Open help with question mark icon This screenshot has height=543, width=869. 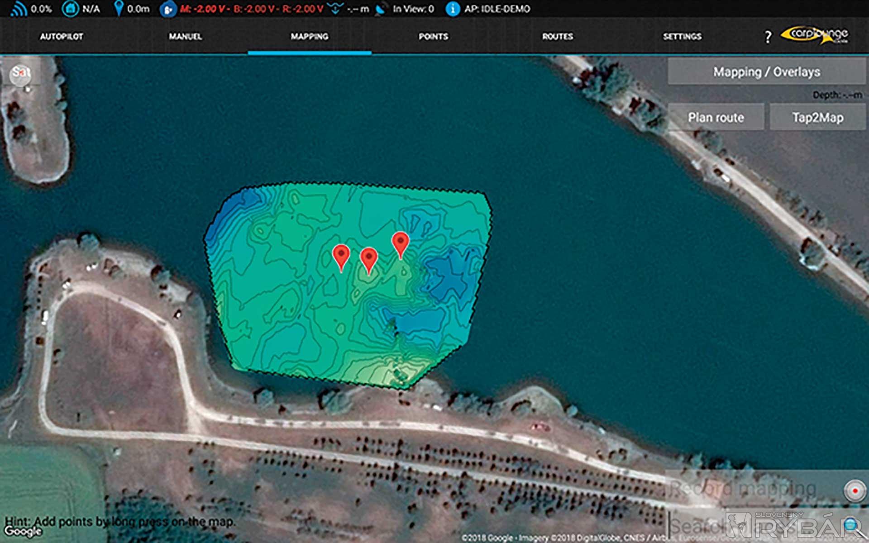pos(768,37)
